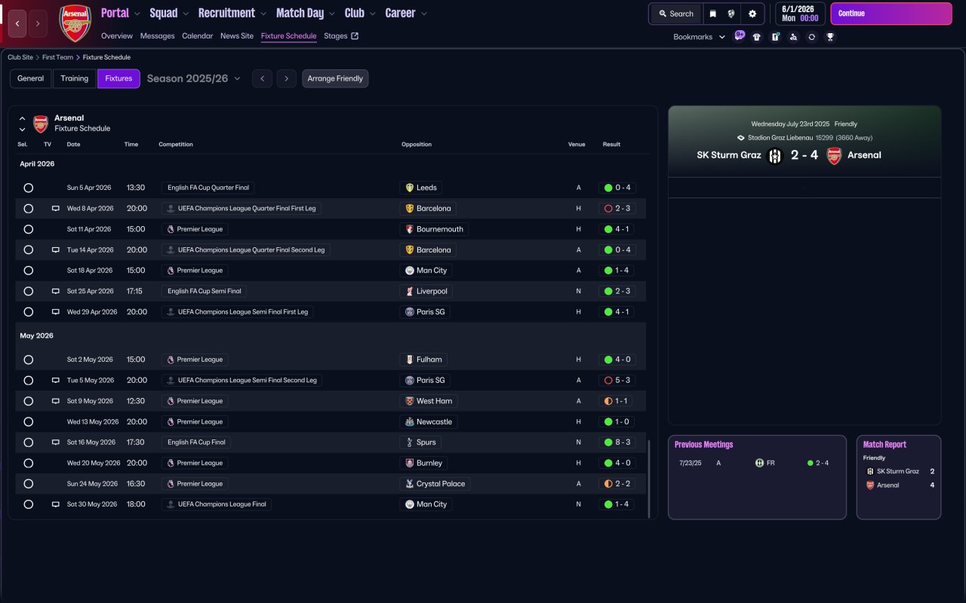Switch to the Messages tab

click(157, 36)
